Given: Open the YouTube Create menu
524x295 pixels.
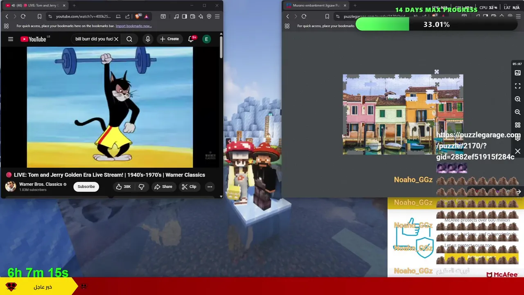Looking at the screenshot, I should [x=169, y=39].
